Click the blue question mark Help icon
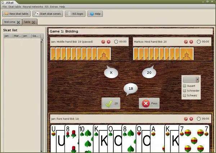The image size is (216, 153). [x=92, y=14]
